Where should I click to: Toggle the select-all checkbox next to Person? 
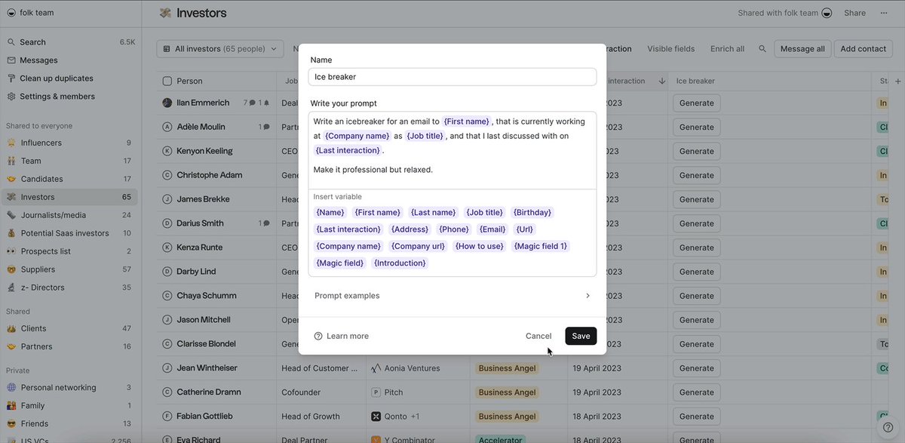coord(167,81)
